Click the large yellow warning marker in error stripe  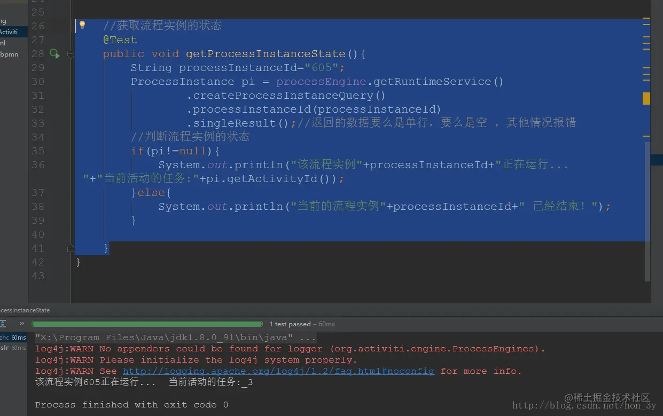click(x=646, y=98)
